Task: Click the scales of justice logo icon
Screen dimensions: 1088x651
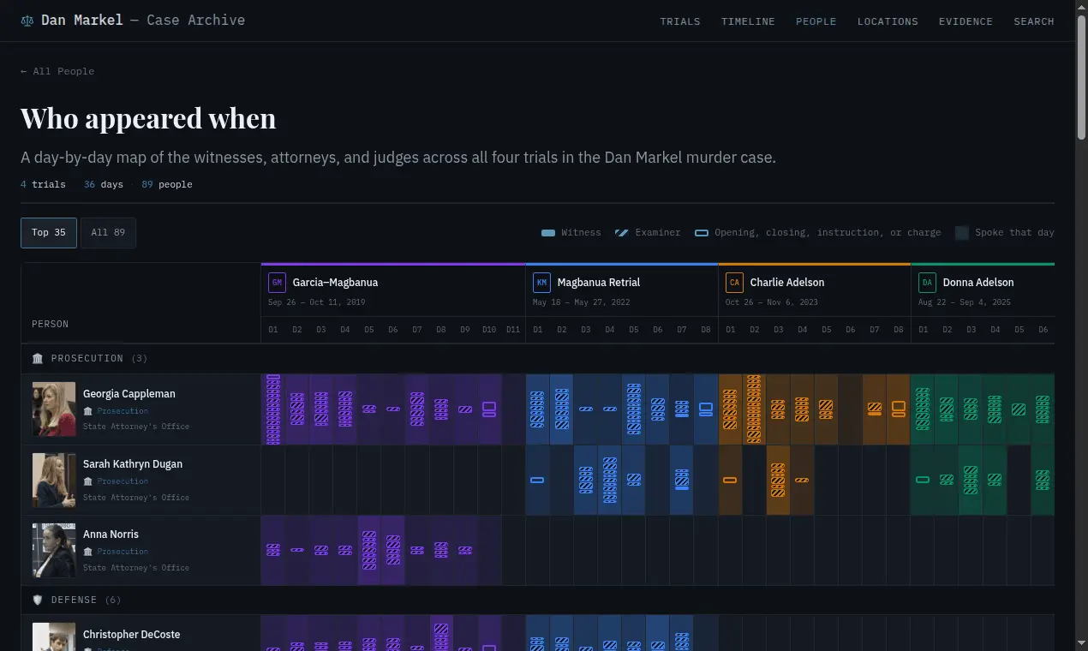Action: tap(27, 21)
